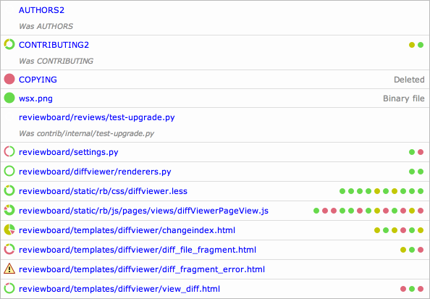
Task: Open reviewboard/settings.py diff
Action: click(x=68, y=152)
